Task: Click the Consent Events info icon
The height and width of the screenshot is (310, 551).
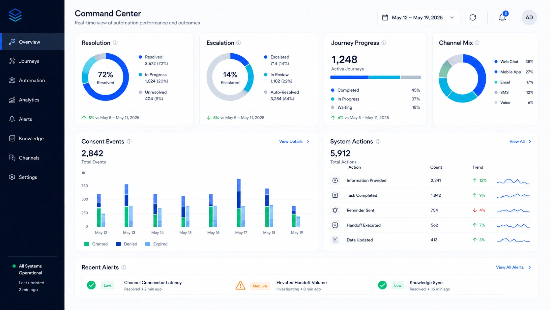Action: [x=129, y=141]
